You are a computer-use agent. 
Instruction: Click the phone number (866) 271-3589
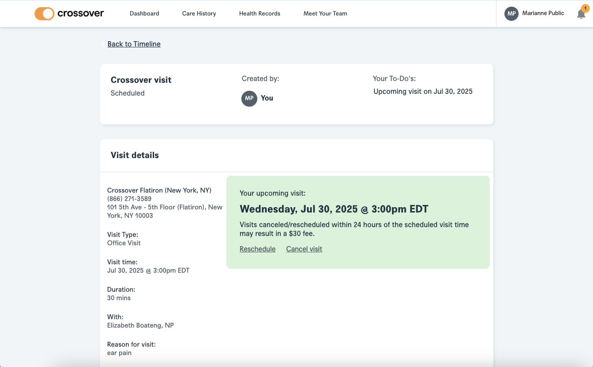tap(129, 199)
